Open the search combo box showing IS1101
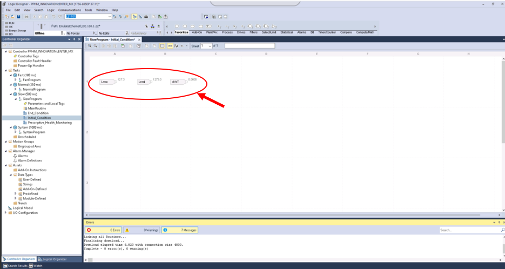The height and width of the screenshot is (269, 505). click(x=88, y=16)
